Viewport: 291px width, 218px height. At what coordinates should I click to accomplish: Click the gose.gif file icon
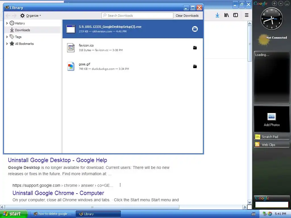(x=71, y=66)
